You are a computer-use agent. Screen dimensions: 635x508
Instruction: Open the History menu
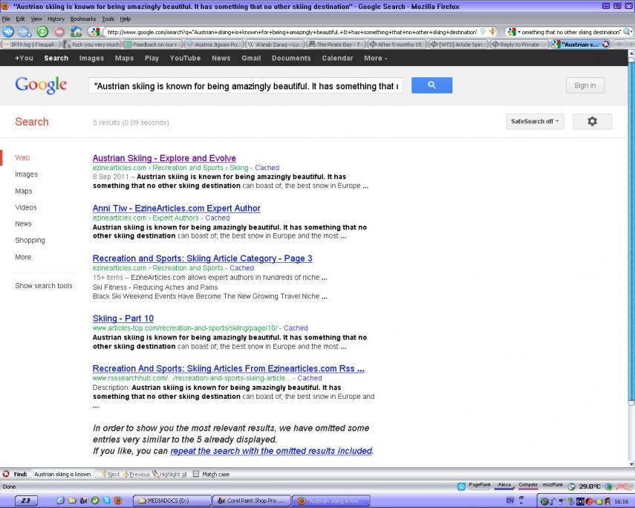56,19
